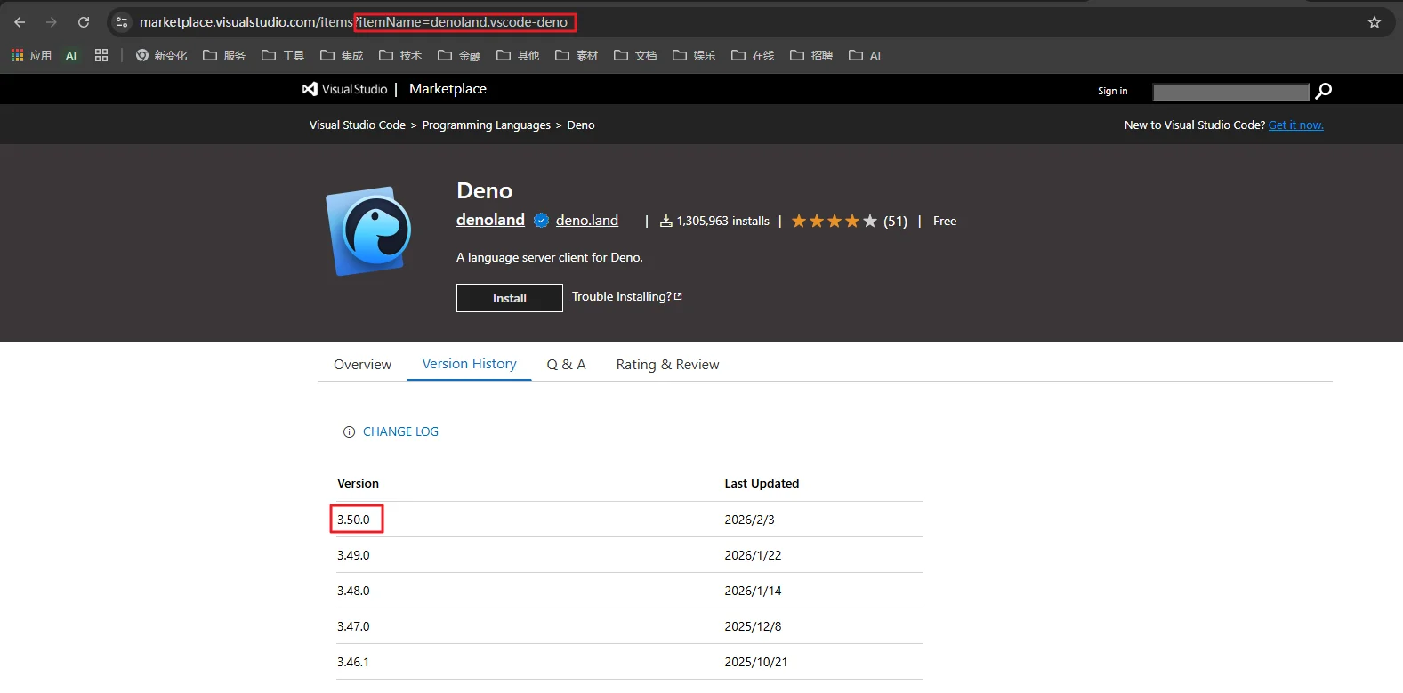Viewport: 1403px width, 693px height.
Task: Open the apps grid icon in bookmarks bar
Action: (x=101, y=55)
